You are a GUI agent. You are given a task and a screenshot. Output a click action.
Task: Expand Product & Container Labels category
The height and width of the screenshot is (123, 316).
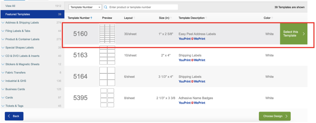pos(3,39)
